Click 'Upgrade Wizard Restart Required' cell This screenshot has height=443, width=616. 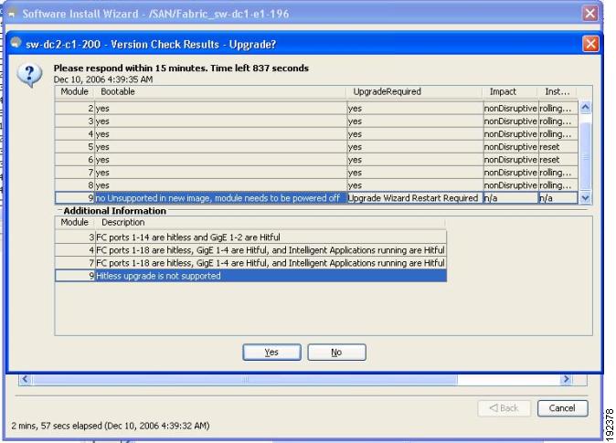coord(415,197)
